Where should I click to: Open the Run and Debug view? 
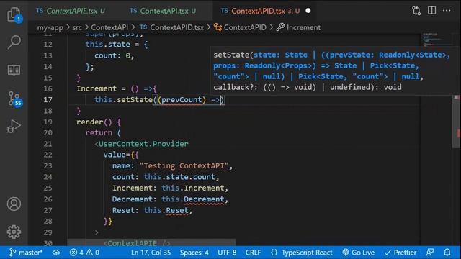14,127
